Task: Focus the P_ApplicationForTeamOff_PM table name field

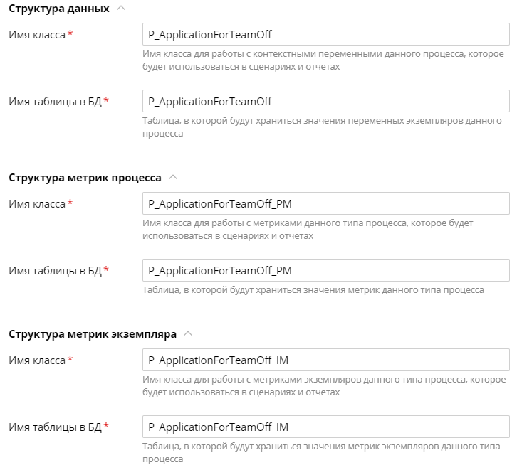Action: [325, 270]
